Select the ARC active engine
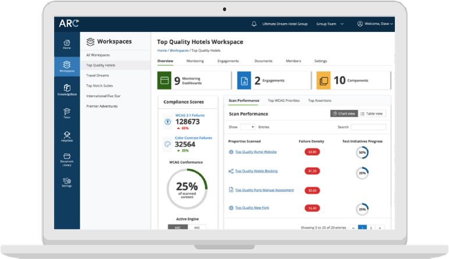The width and height of the screenshot is (449, 259). (x=178, y=228)
